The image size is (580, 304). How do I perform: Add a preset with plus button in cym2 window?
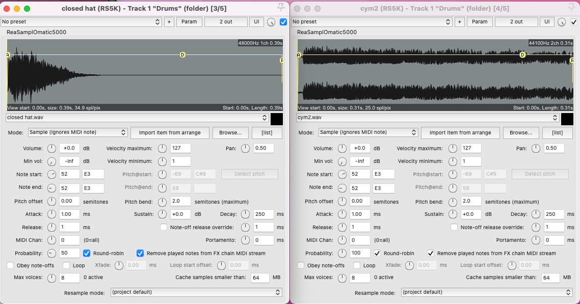(x=459, y=22)
